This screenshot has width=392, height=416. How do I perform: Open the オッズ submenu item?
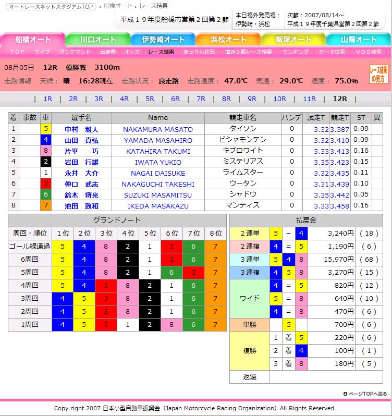point(132,52)
